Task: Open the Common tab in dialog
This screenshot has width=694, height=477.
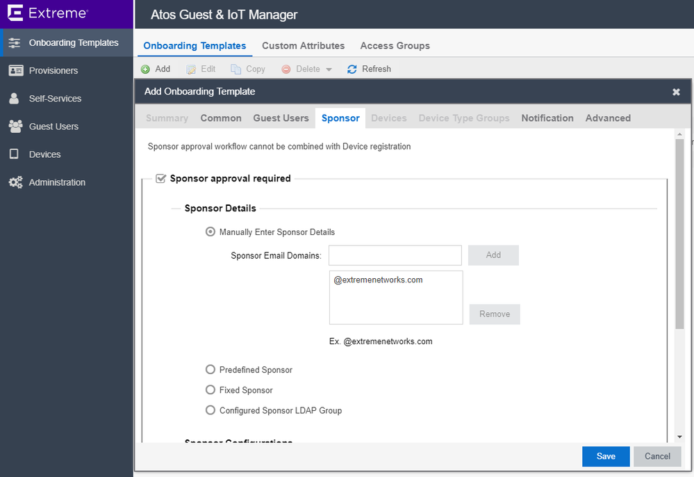Action: point(221,118)
